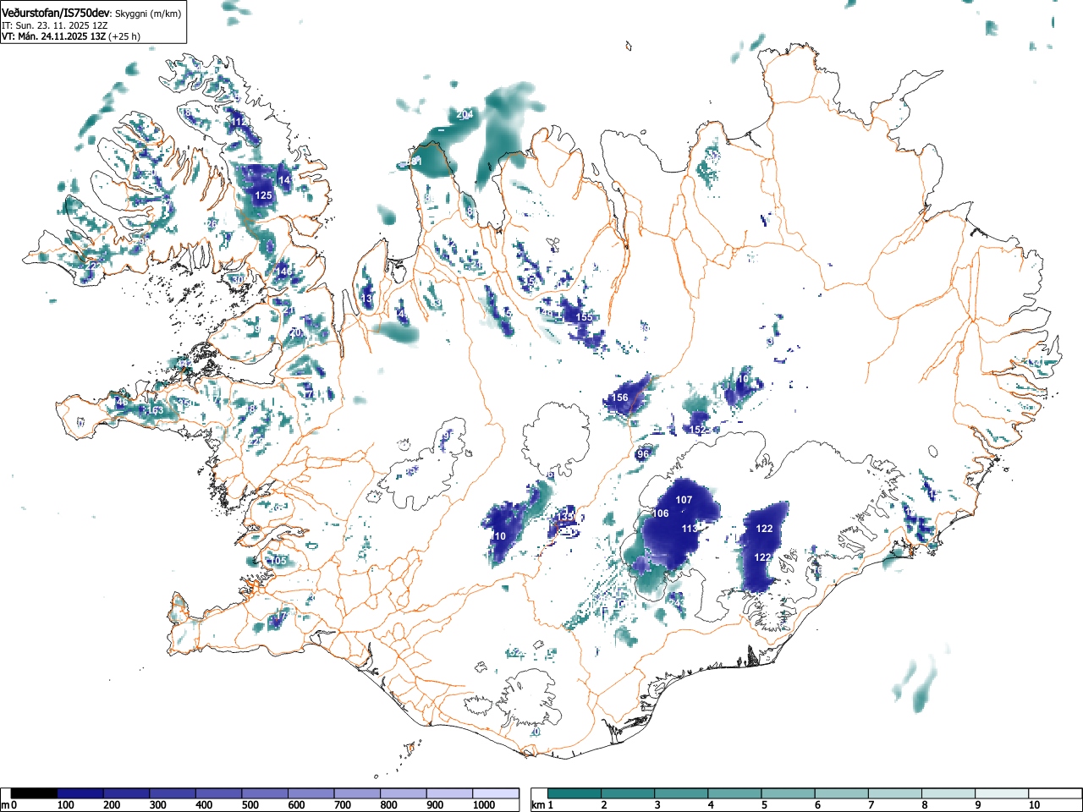Screen dimensions: 1083x812
Task: Click the 5–6 km teal legend swatch
Action: pos(789,793)
